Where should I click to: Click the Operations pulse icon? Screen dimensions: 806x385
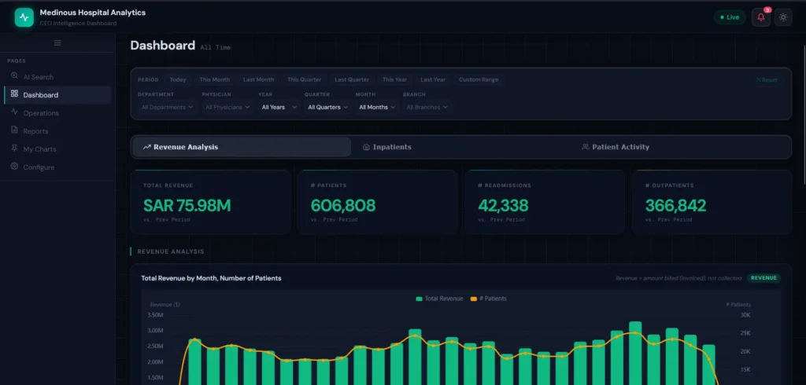(14, 112)
